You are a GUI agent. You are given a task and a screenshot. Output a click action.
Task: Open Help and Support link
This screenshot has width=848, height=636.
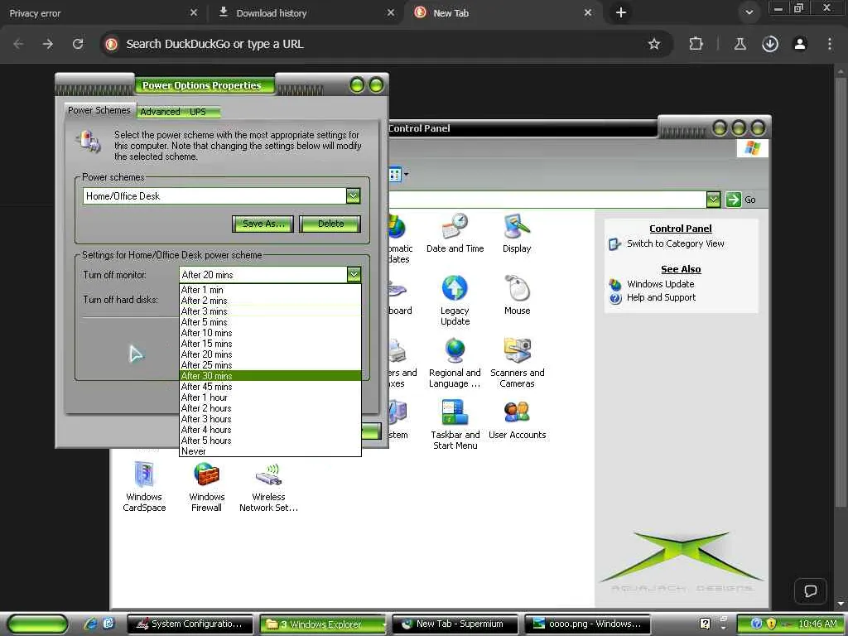[x=661, y=297]
